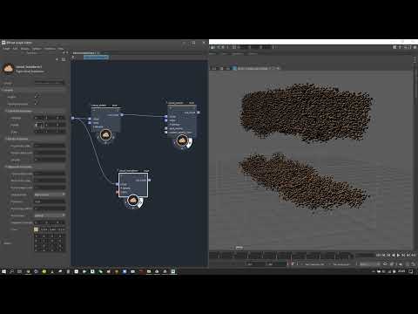Click the notification center icon in system tray

pyautogui.click(x=411, y=271)
